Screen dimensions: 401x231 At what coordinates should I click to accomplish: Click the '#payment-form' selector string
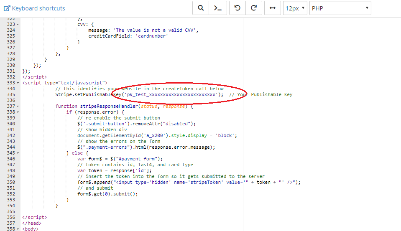tap(137, 159)
